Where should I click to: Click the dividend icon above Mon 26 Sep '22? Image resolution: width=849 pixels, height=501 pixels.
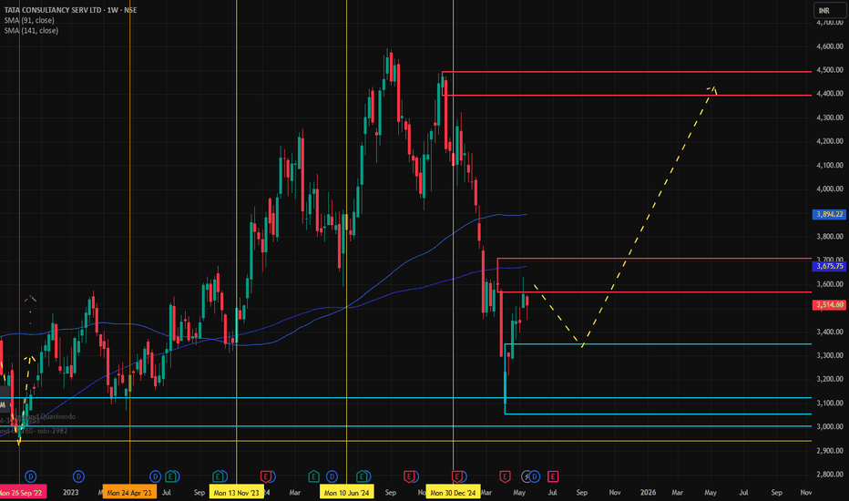(x=31, y=476)
